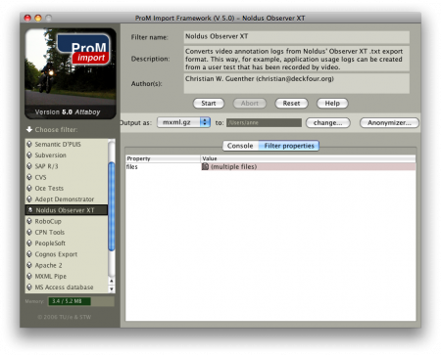Click the filter list scroll down arrow

coord(112,288)
